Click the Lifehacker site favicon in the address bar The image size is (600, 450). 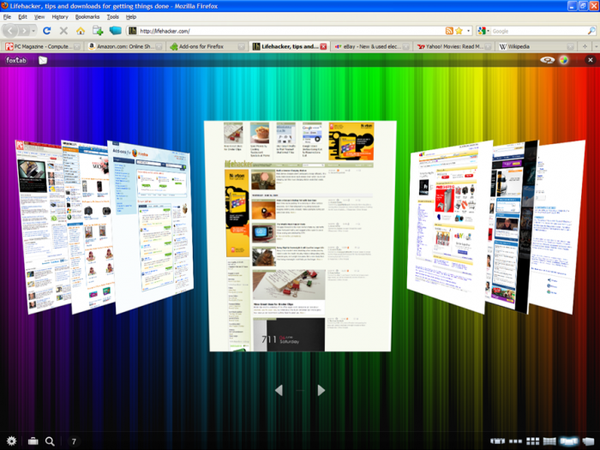[132, 31]
